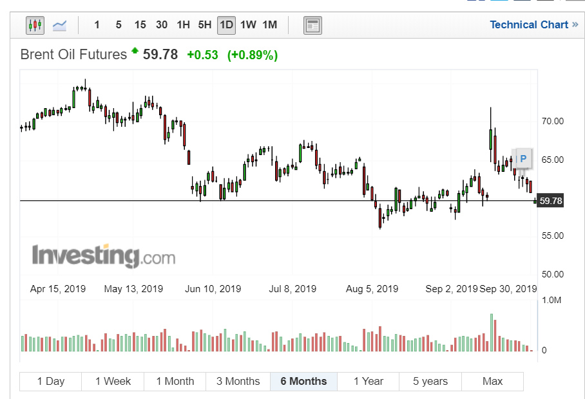This screenshot has width=585, height=399.
Task: Select the Max time range
Action: click(492, 381)
